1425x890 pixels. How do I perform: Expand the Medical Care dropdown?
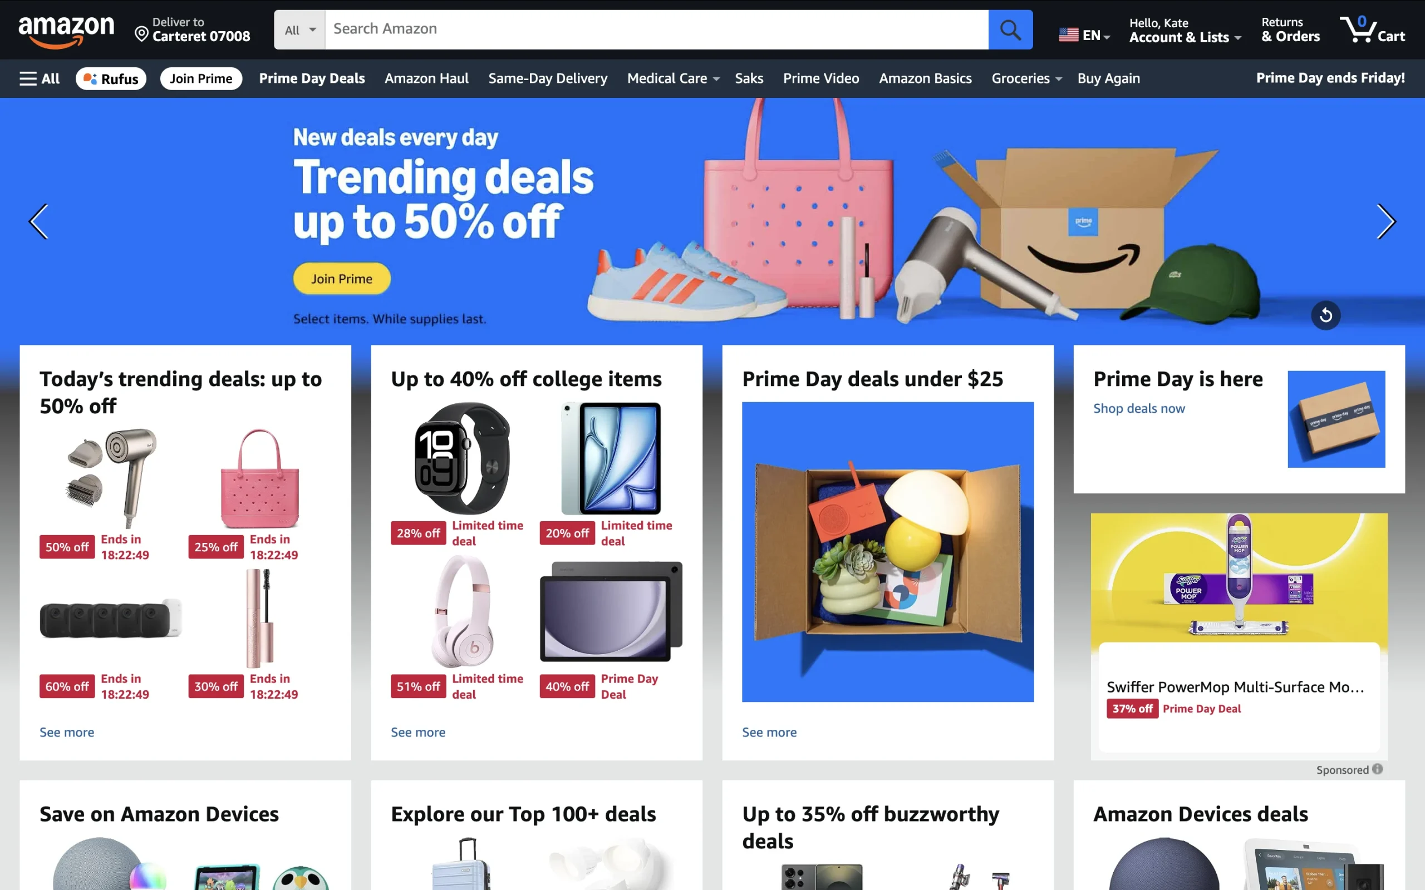pyautogui.click(x=673, y=78)
